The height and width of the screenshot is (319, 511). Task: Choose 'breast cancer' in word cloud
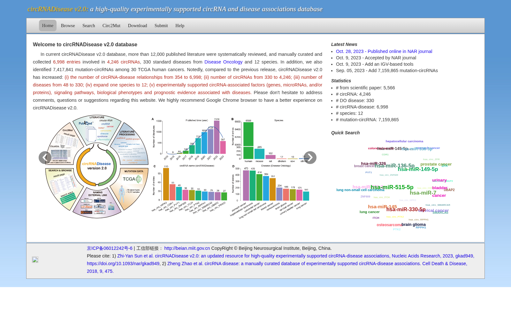[x=364, y=166]
